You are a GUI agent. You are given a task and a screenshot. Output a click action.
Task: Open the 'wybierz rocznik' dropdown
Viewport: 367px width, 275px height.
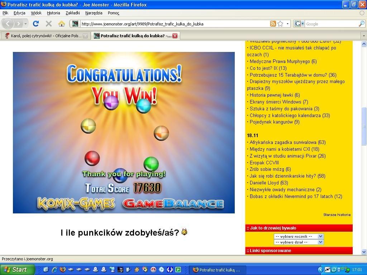coord(299,236)
